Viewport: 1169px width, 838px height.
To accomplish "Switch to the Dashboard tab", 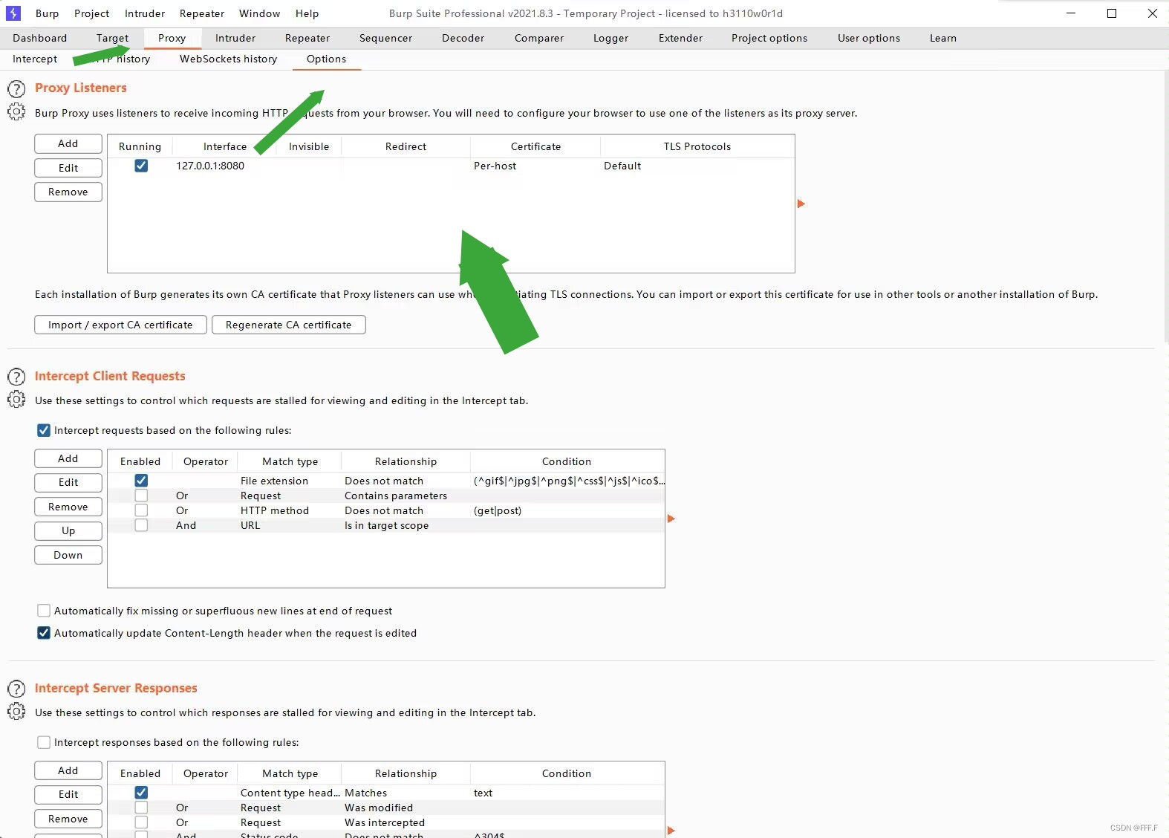I will coord(40,38).
